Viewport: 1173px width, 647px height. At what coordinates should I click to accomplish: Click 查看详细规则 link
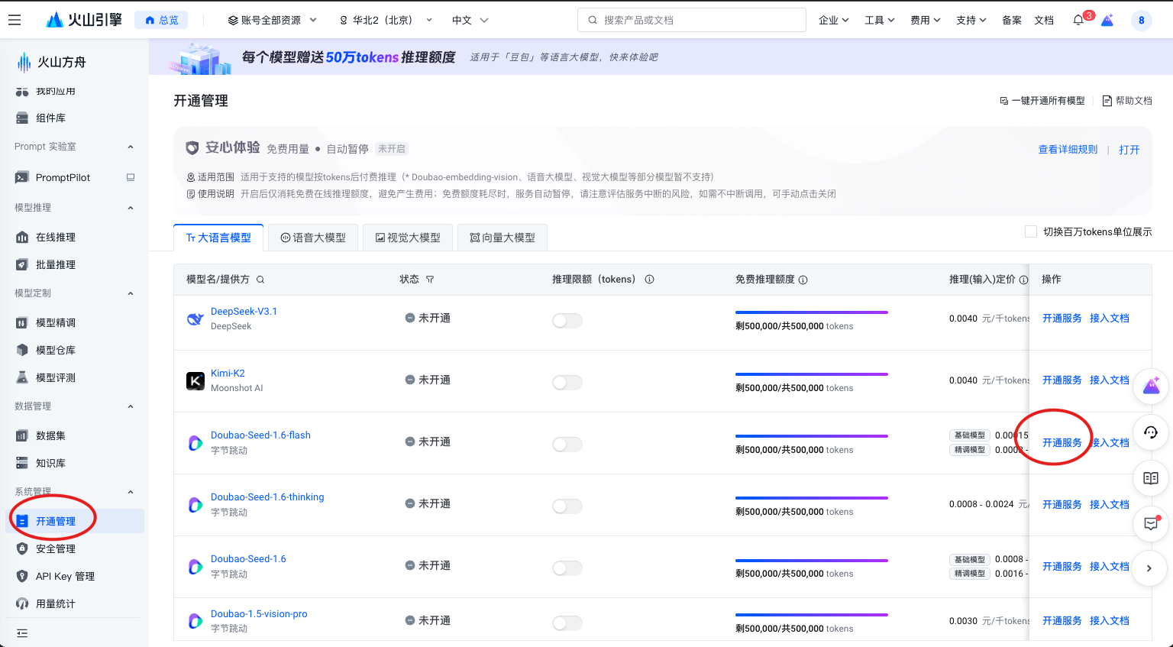[x=1068, y=150]
